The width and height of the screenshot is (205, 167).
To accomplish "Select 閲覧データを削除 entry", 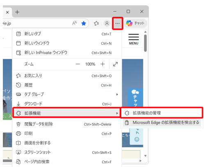I will click(x=67, y=124).
